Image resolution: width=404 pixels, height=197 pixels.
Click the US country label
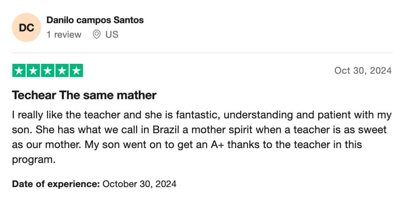click(x=112, y=35)
